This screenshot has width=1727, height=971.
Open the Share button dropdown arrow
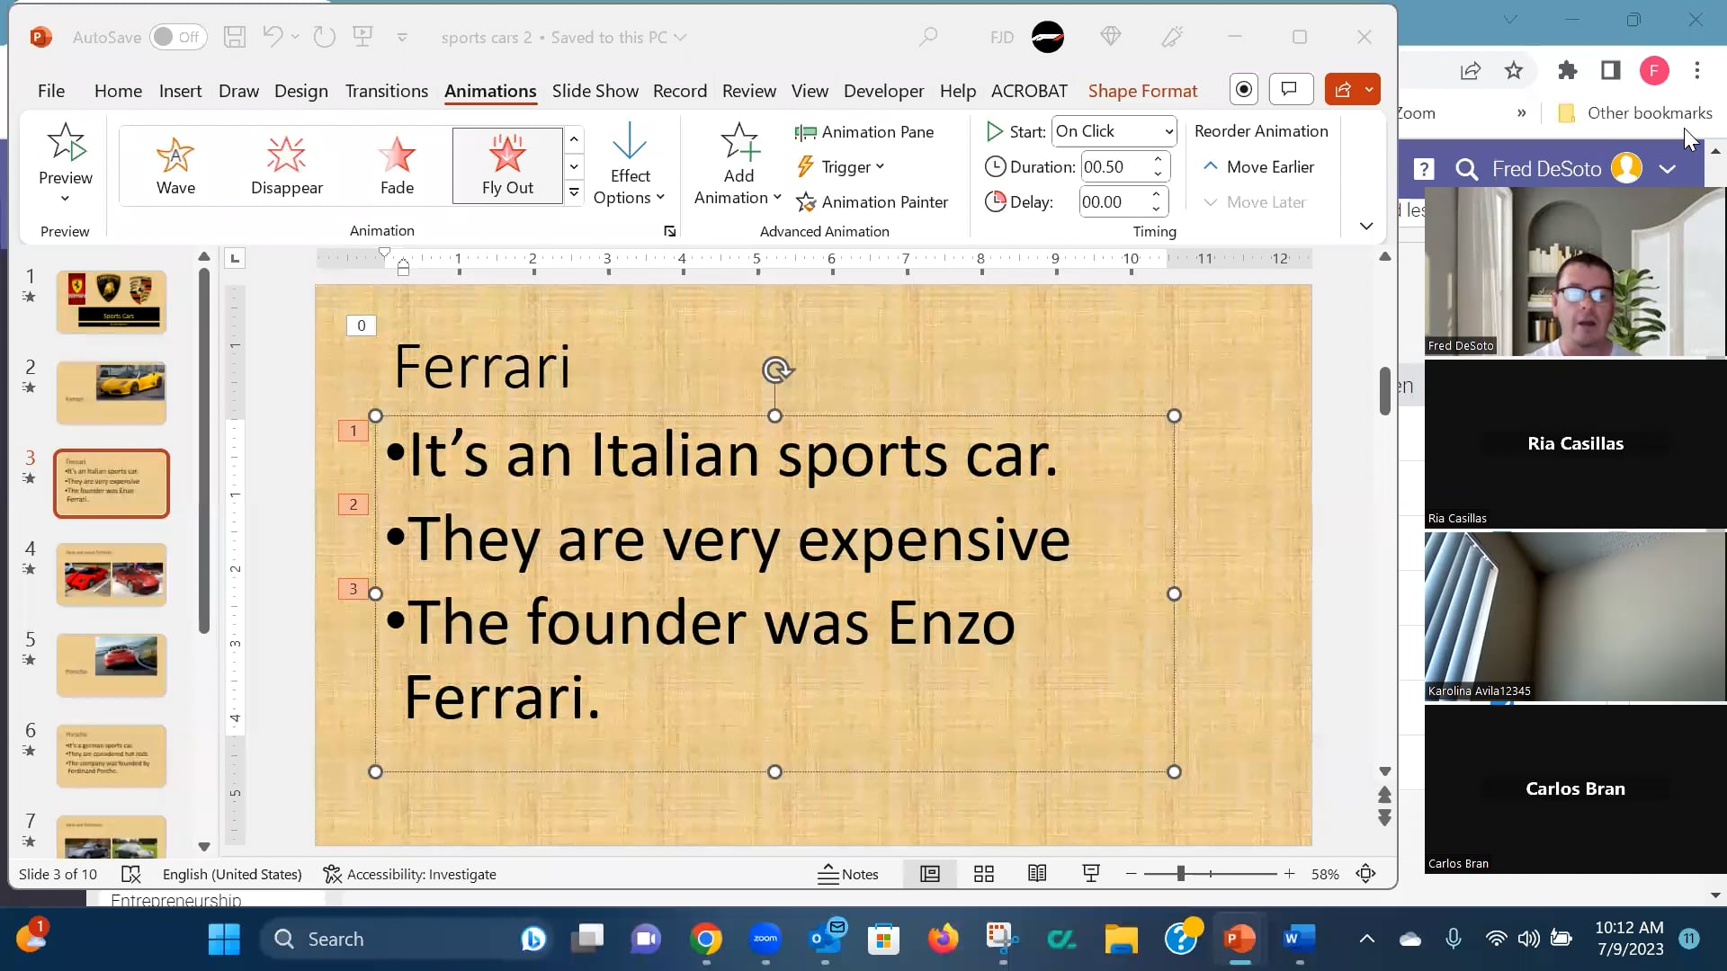point(1369,89)
